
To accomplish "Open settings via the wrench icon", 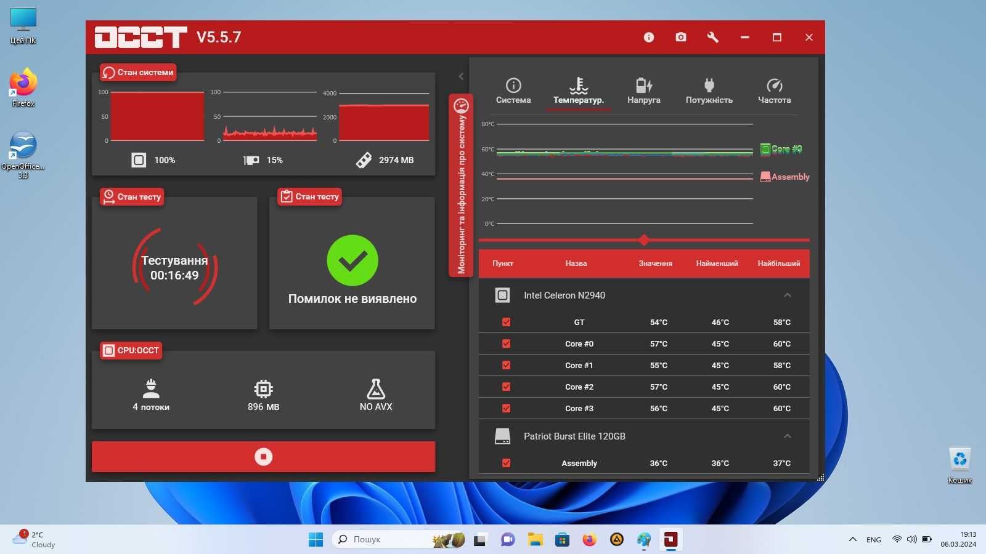I will pyautogui.click(x=713, y=38).
